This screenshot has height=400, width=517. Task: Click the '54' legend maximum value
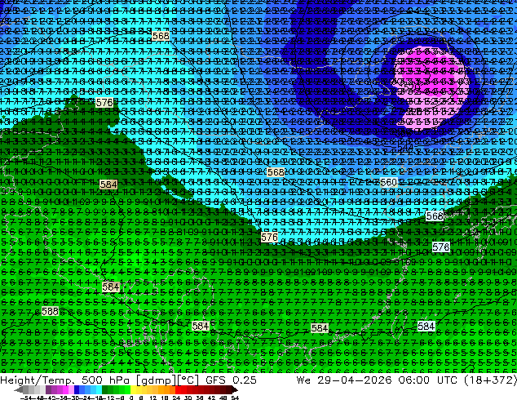point(235,398)
